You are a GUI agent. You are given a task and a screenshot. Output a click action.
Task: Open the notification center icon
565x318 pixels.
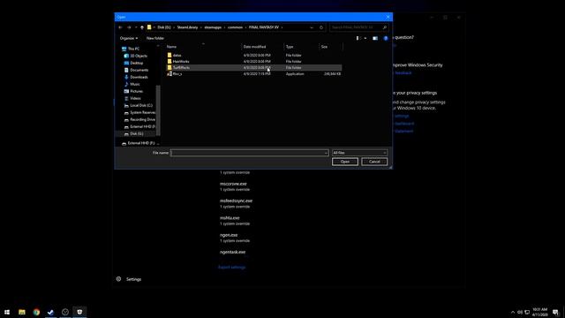coord(555,312)
